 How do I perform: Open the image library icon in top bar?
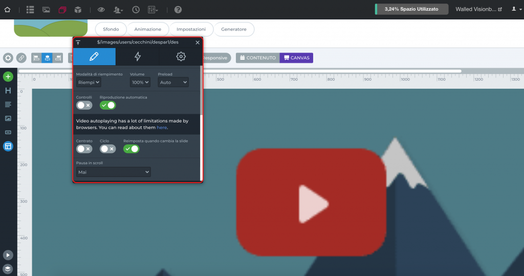[x=46, y=10]
